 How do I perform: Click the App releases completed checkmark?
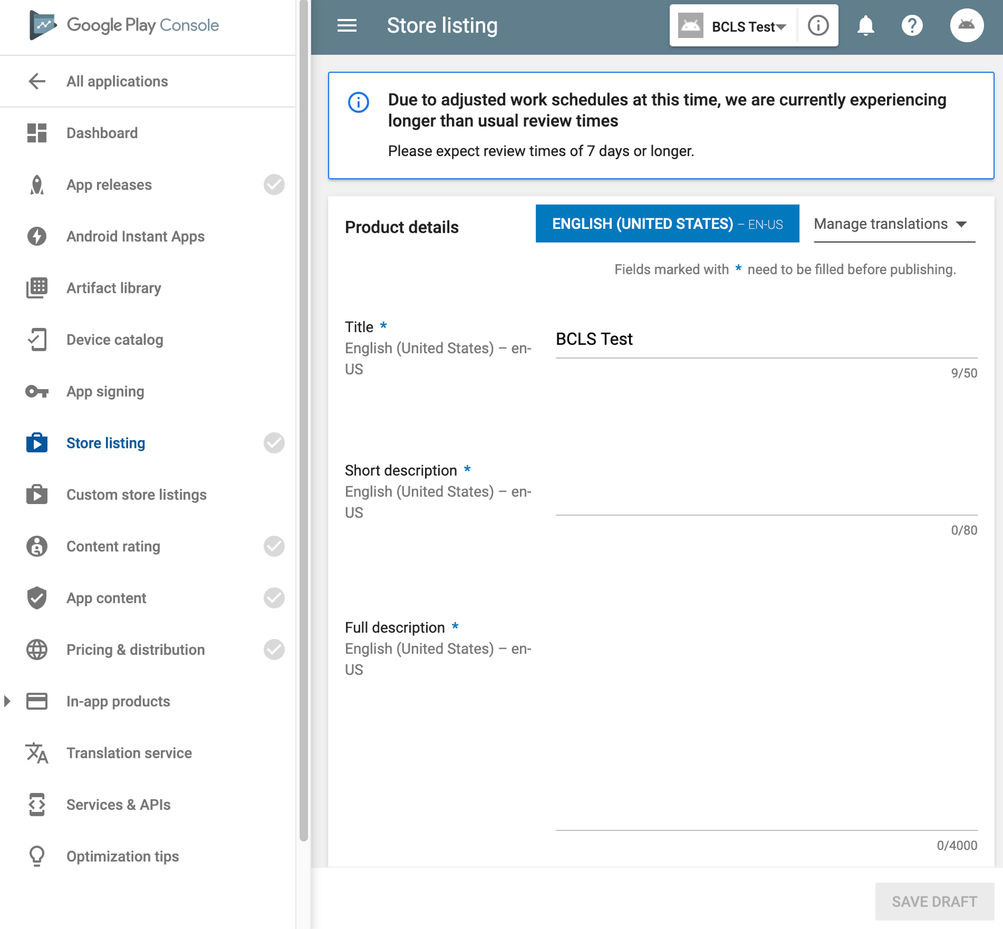point(274,185)
